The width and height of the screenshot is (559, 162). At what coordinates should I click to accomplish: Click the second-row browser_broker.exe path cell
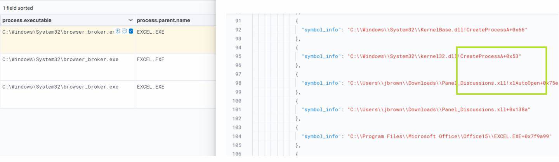click(x=60, y=60)
